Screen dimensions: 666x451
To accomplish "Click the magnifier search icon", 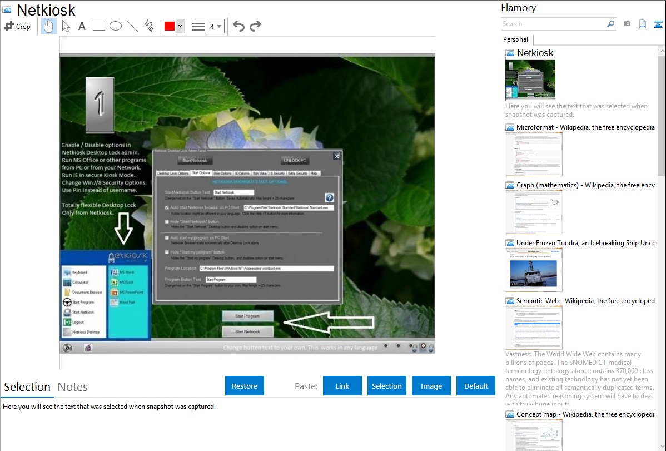I will (x=611, y=24).
